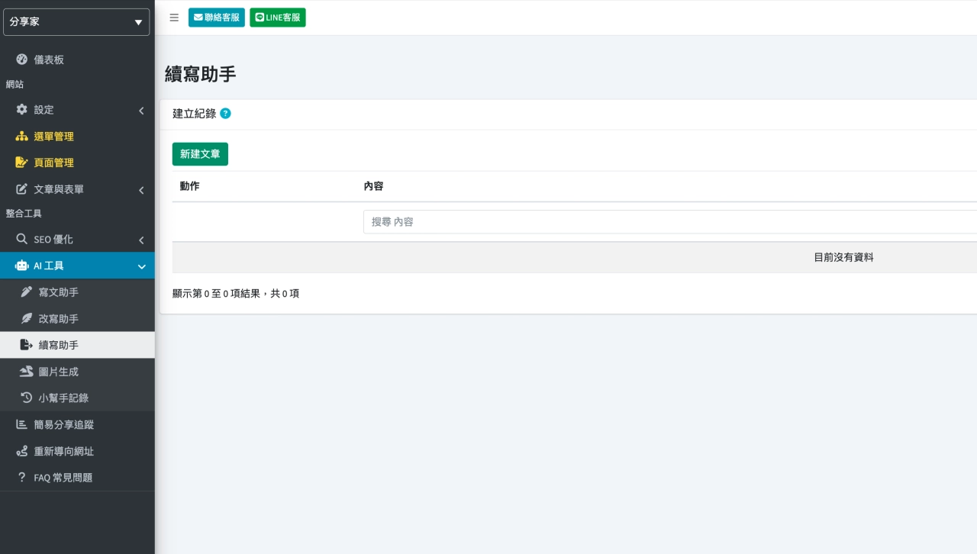Click the 文章與表單 edit icon
Image resolution: width=977 pixels, height=554 pixels.
click(x=22, y=189)
